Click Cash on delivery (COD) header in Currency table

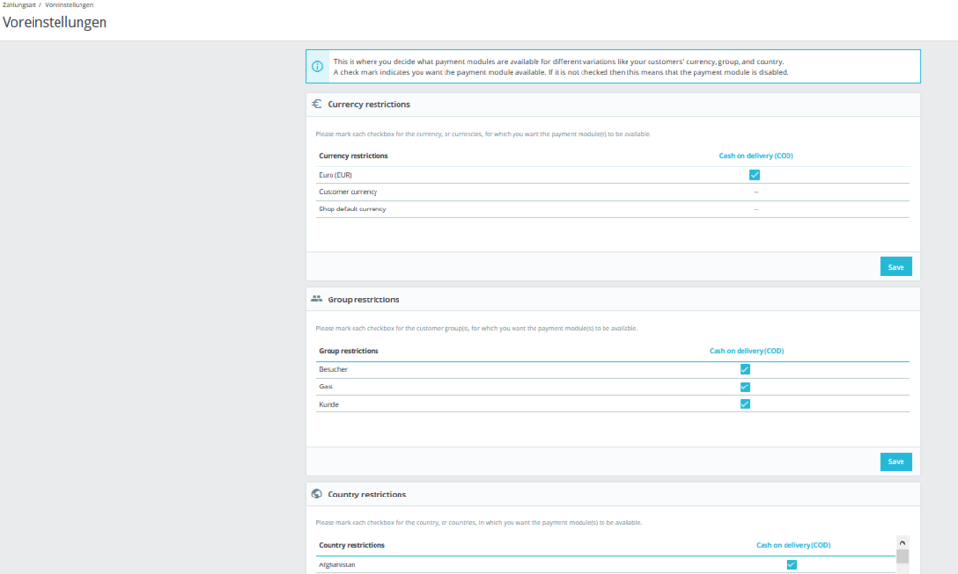[x=757, y=156]
